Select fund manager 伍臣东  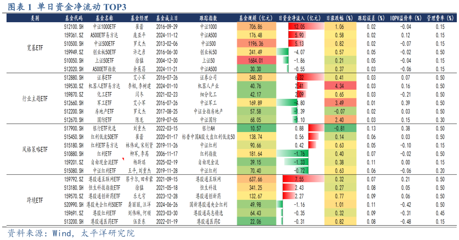pyautogui.click(x=139, y=222)
